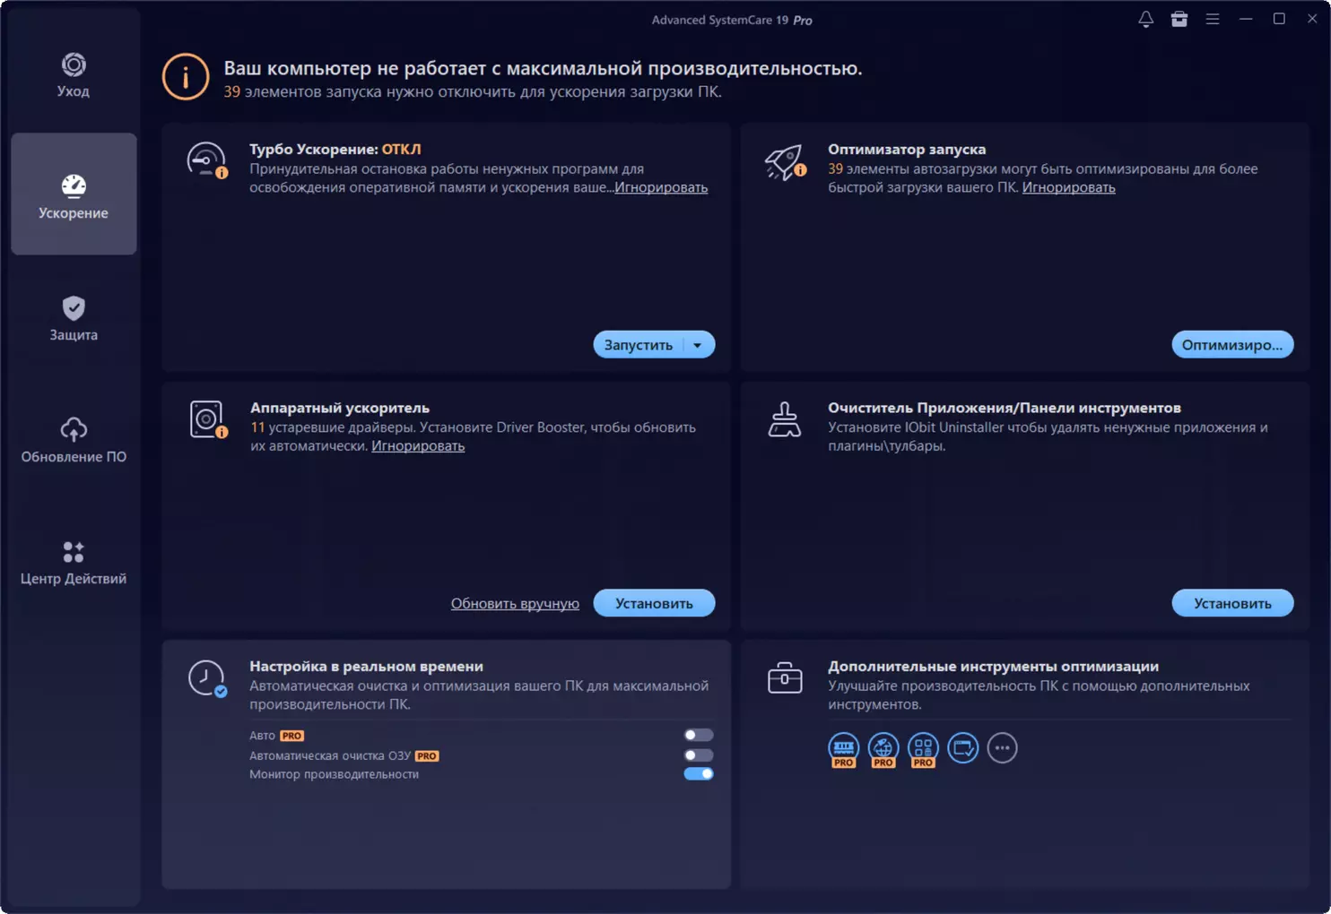The image size is (1331, 914).
Task: Disable the Монитор производительности switch
Action: tap(699, 774)
